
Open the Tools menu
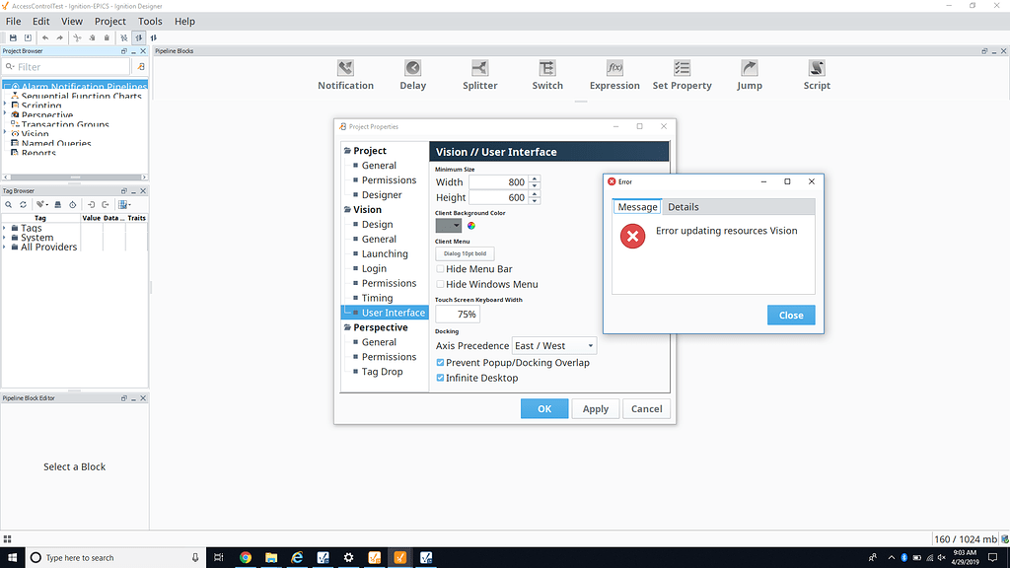click(x=149, y=21)
